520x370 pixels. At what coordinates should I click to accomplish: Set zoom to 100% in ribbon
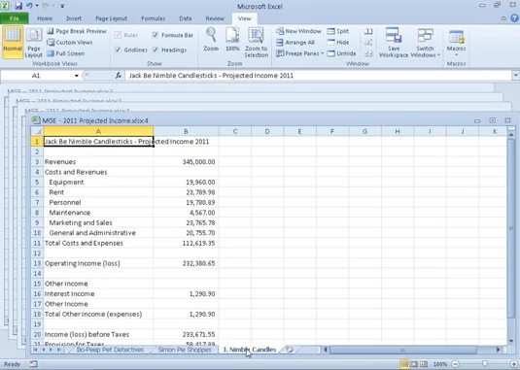(232, 40)
